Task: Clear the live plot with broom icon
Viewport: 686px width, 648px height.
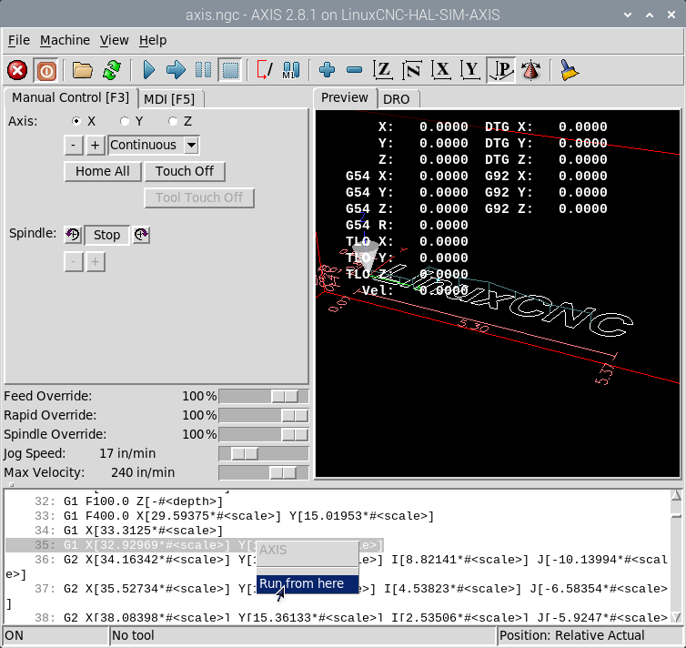Action: point(570,70)
